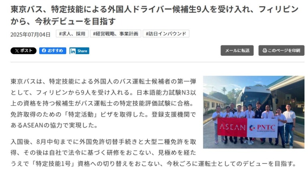
Task: Open the #経営戦略、事業計画 tag
Action: (115, 34)
